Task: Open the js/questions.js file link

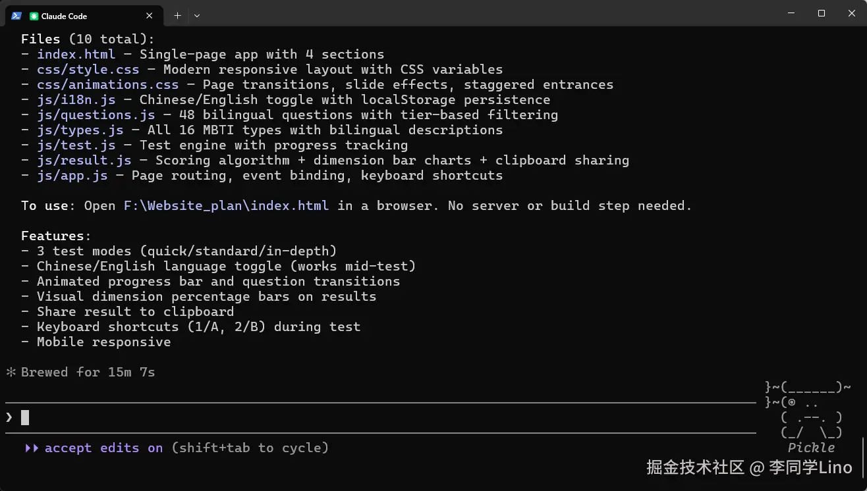Action: tap(96, 115)
